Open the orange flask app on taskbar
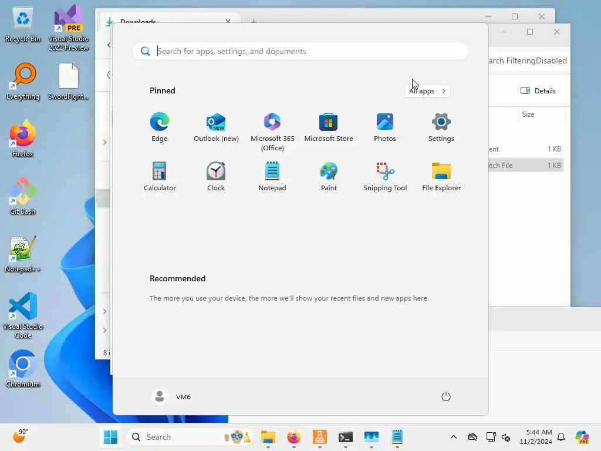The image size is (601, 451). [x=320, y=437]
